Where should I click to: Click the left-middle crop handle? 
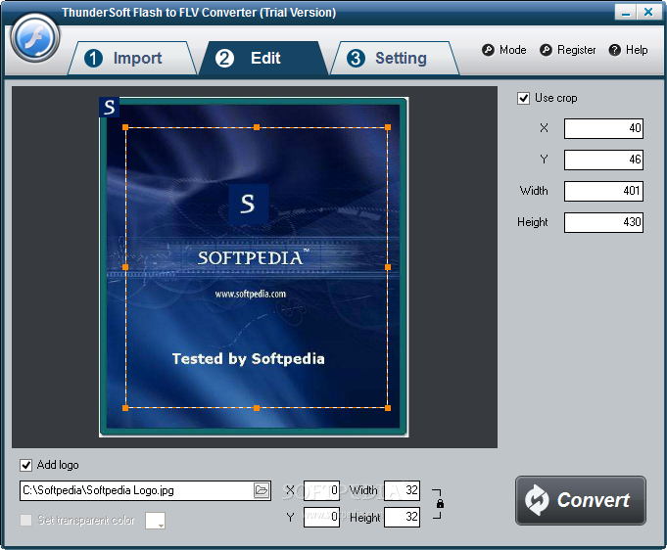point(125,267)
